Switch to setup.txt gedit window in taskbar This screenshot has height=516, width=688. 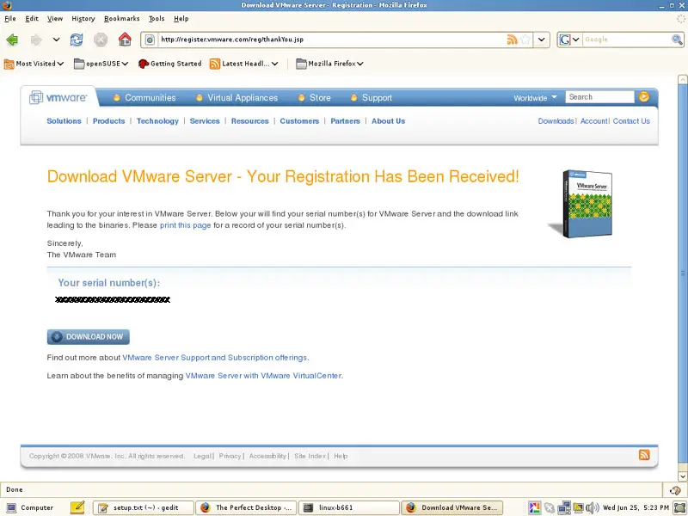143,507
